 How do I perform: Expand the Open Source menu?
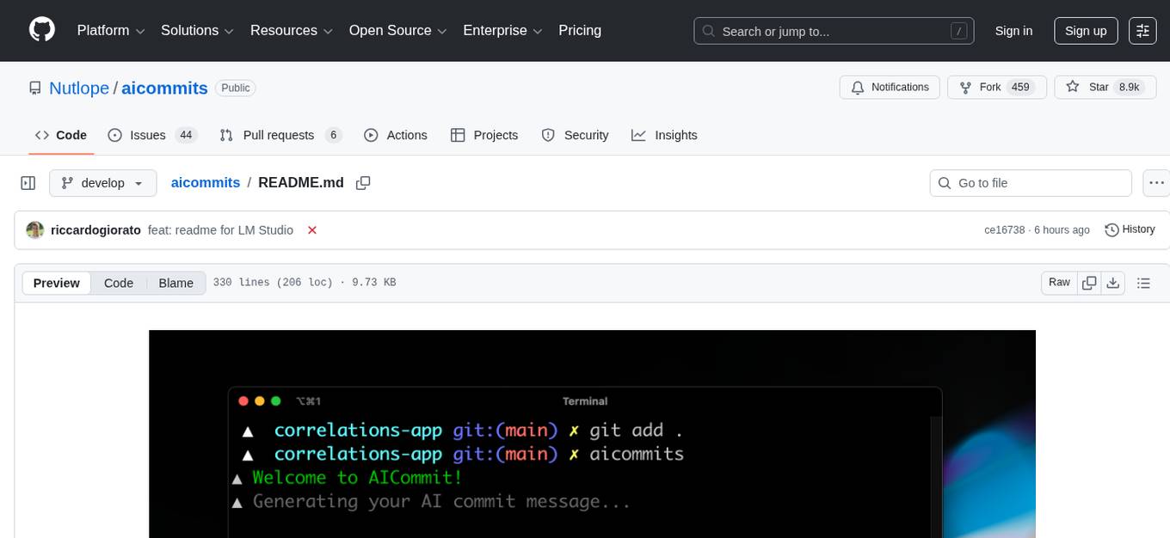[397, 31]
